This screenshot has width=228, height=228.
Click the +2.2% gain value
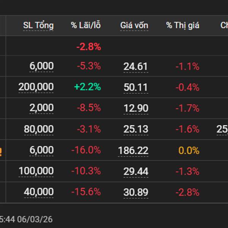tap(87, 87)
